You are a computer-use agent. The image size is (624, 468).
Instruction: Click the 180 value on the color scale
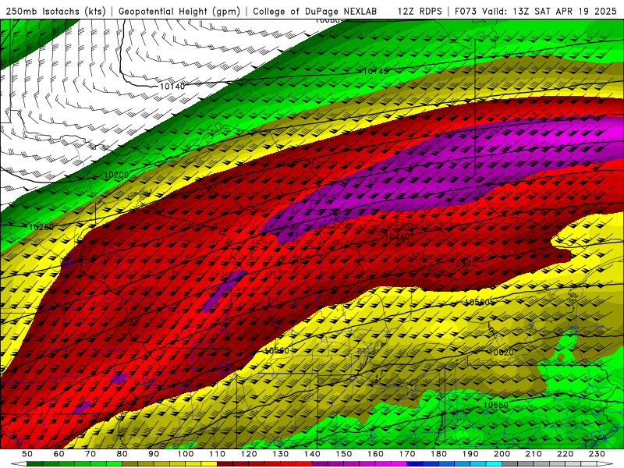[x=438, y=454]
